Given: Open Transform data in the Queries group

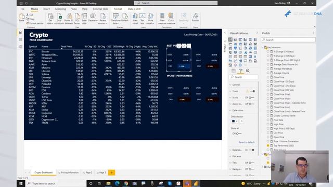Looking at the screenshot, I should [x=116, y=19].
